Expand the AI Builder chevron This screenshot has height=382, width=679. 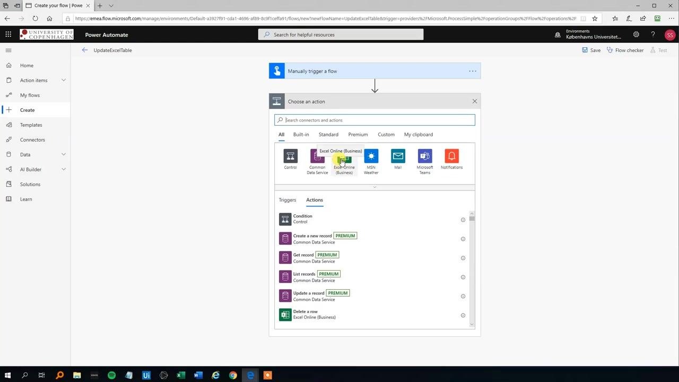click(64, 169)
